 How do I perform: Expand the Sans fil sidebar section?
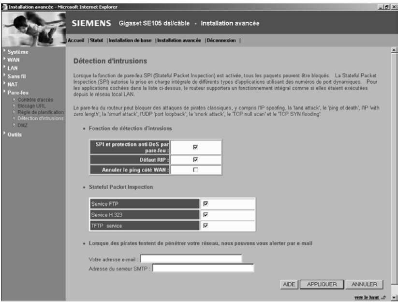pyautogui.click(x=16, y=76)
